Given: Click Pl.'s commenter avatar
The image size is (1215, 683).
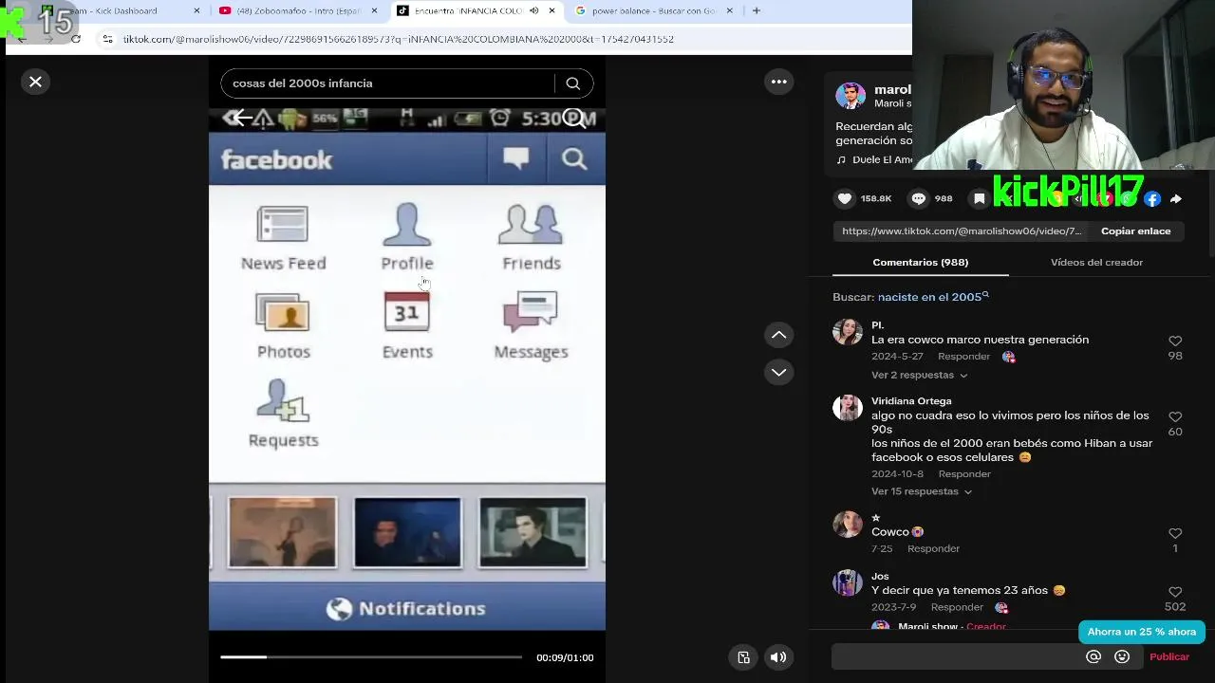Looking at the screenshot, I should click(x=848, y=333).
